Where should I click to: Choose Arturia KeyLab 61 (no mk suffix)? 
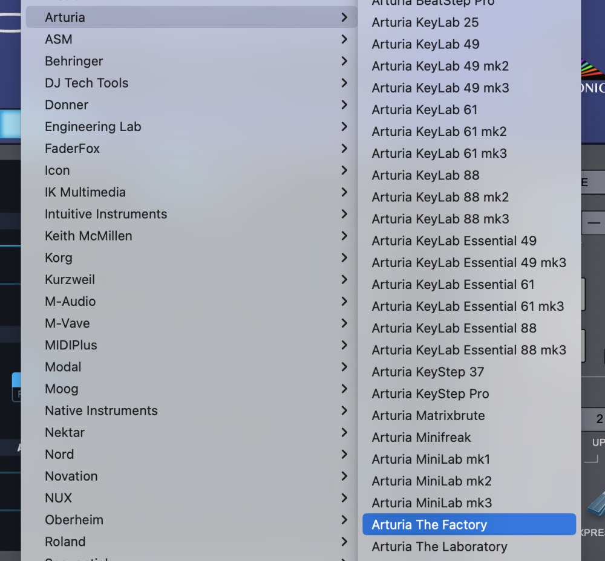(469, 110)
